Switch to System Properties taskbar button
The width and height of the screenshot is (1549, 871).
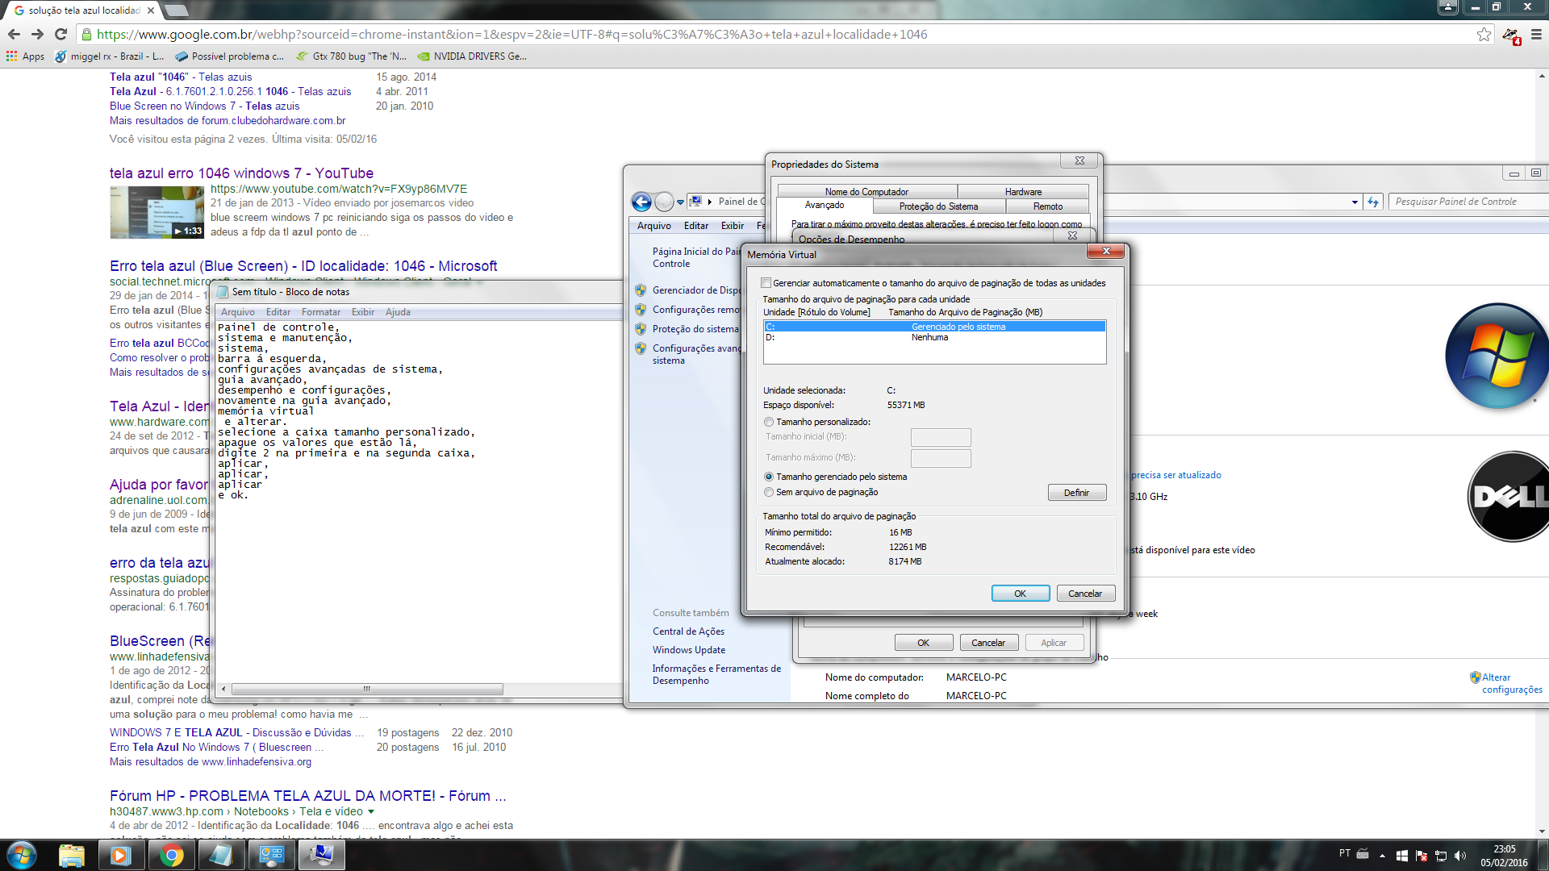[x=321, y=855]
